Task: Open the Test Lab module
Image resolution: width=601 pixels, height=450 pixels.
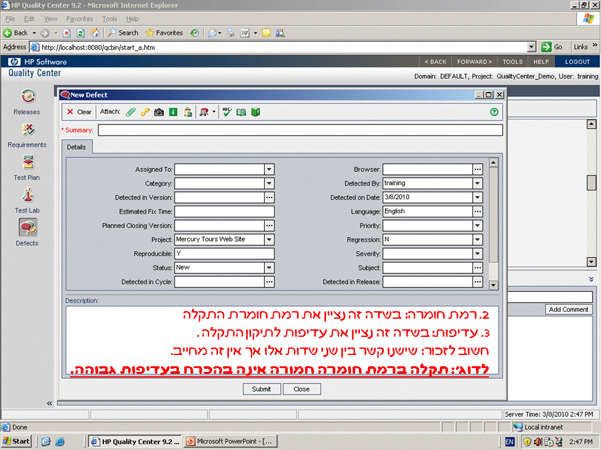Action: [27, 201]
